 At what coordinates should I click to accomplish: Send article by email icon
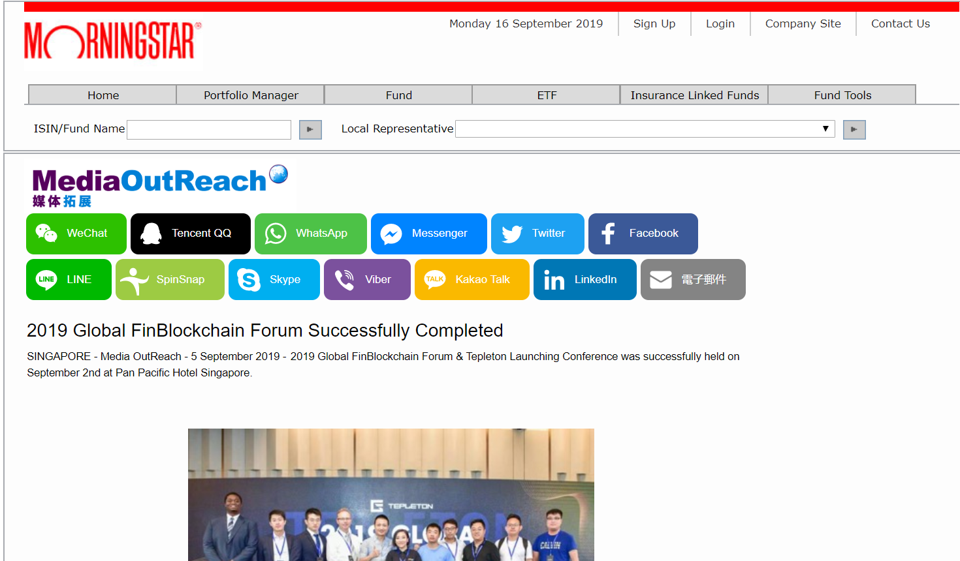tap(692, 279)
